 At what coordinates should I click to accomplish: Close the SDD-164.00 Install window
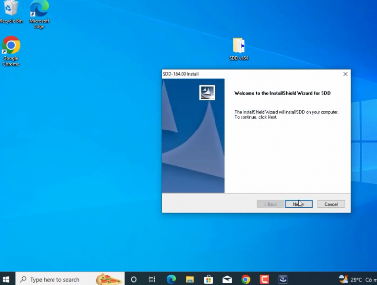(345, 74)
